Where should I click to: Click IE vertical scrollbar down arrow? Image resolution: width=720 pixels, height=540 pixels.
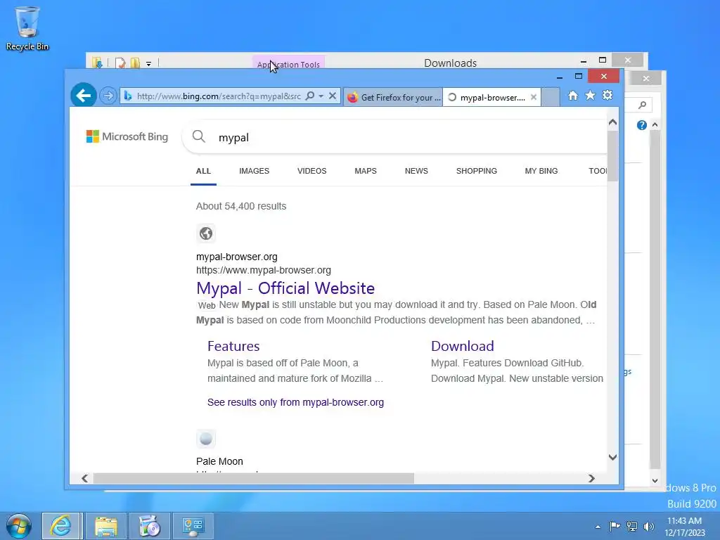[612, 457]
